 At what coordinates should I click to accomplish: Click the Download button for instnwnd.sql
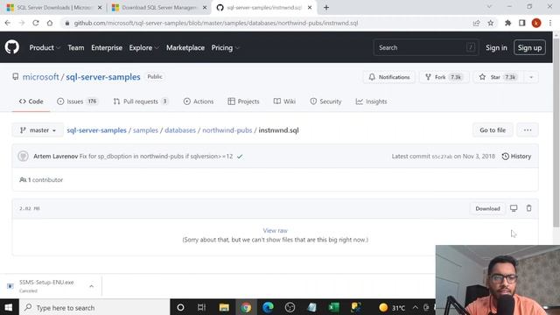pyautogui.click(x=487, y=208)
